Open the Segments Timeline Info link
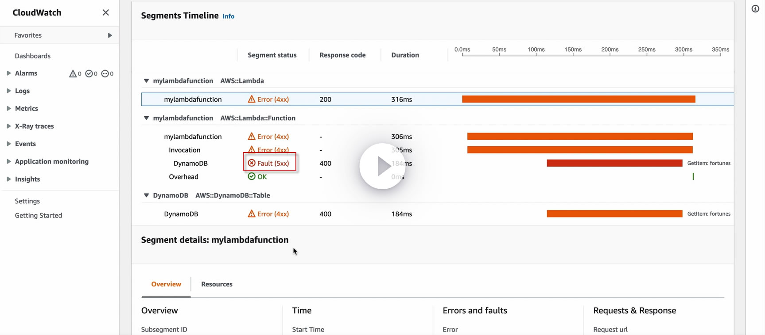This screenshot has width=765, height=335. tap(229, 16)
